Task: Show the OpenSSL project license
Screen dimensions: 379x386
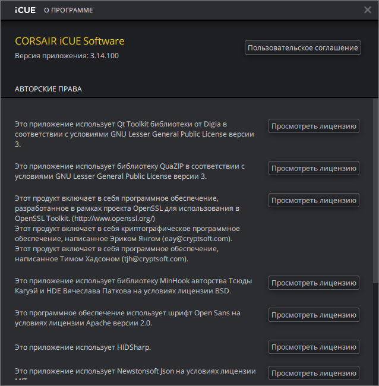Action: (x=314, y=201)
